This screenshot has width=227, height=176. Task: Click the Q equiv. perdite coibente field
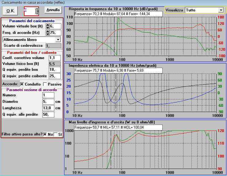tap(55, 76)
